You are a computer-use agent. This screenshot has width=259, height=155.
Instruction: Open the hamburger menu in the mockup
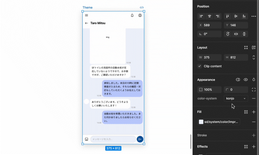[x=86, y=15]
